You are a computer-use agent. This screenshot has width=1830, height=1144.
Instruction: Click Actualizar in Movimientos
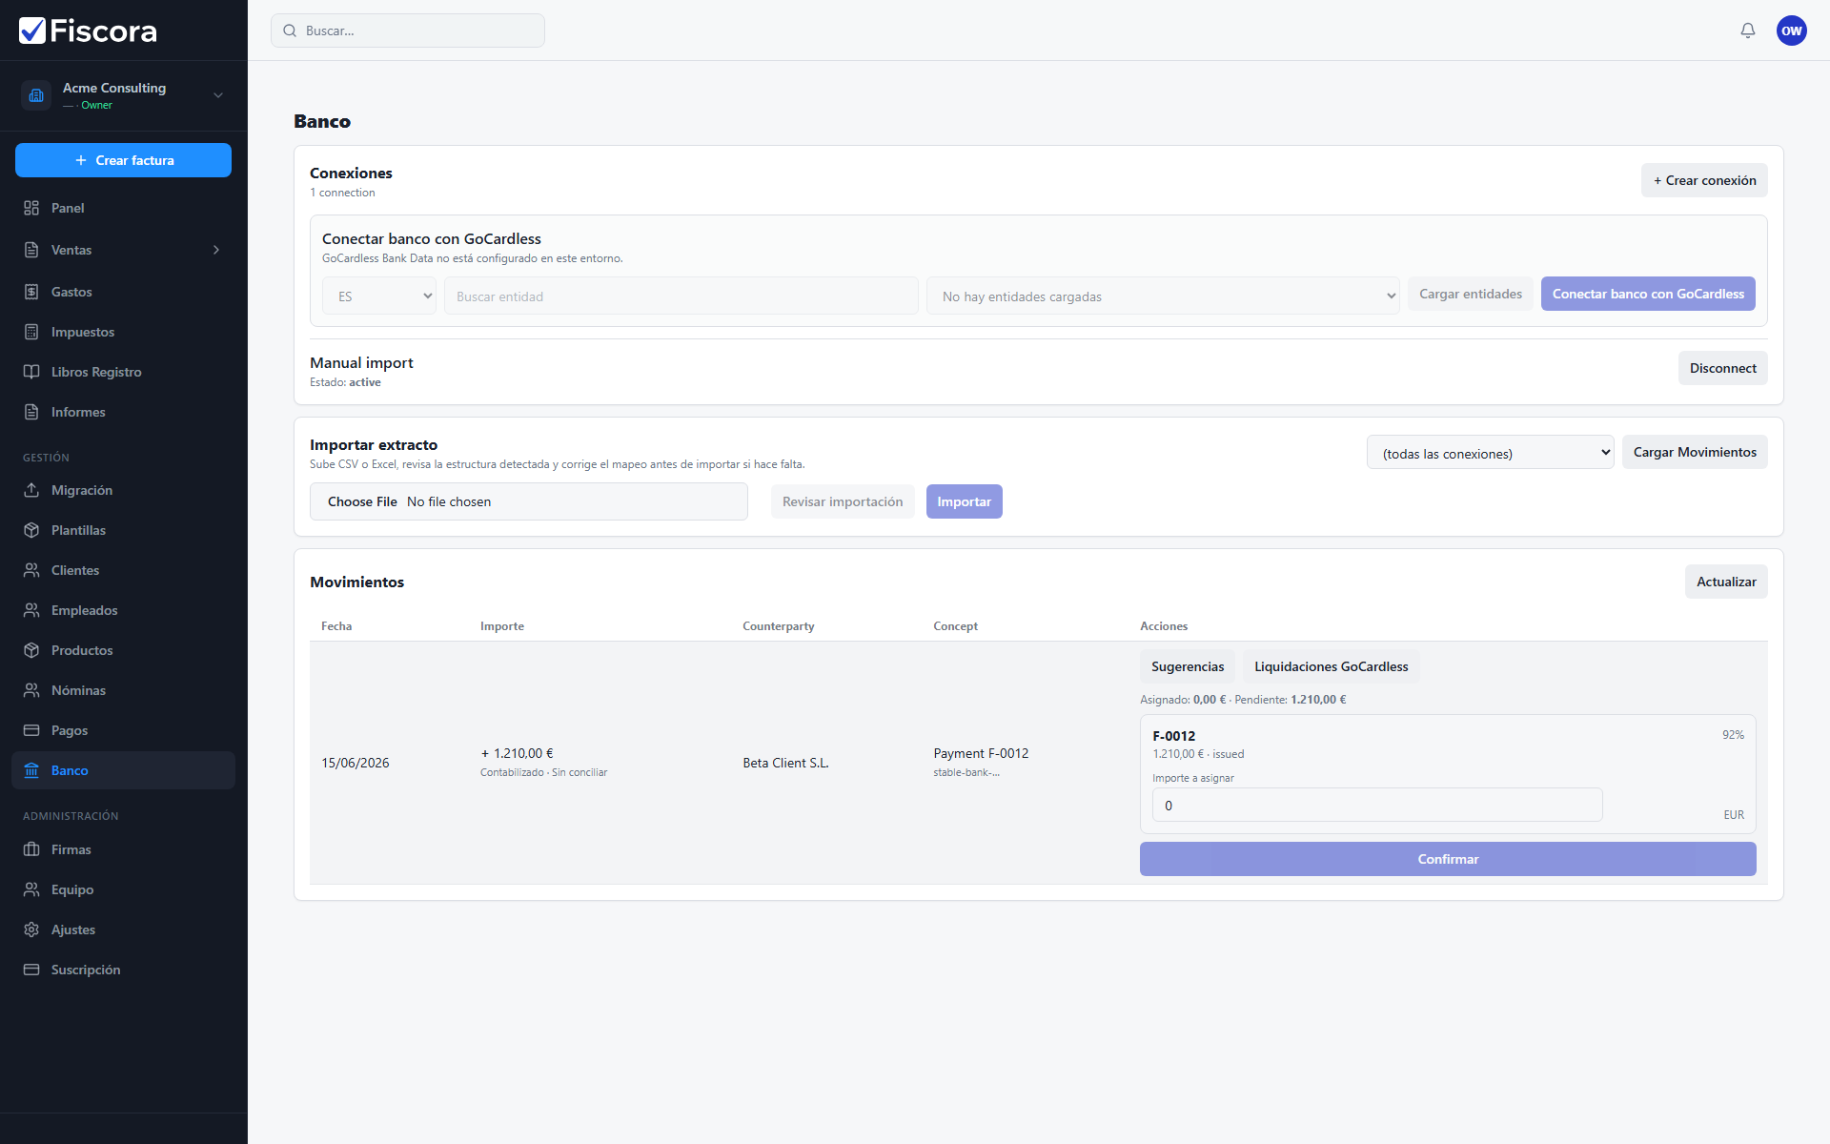1726,582
